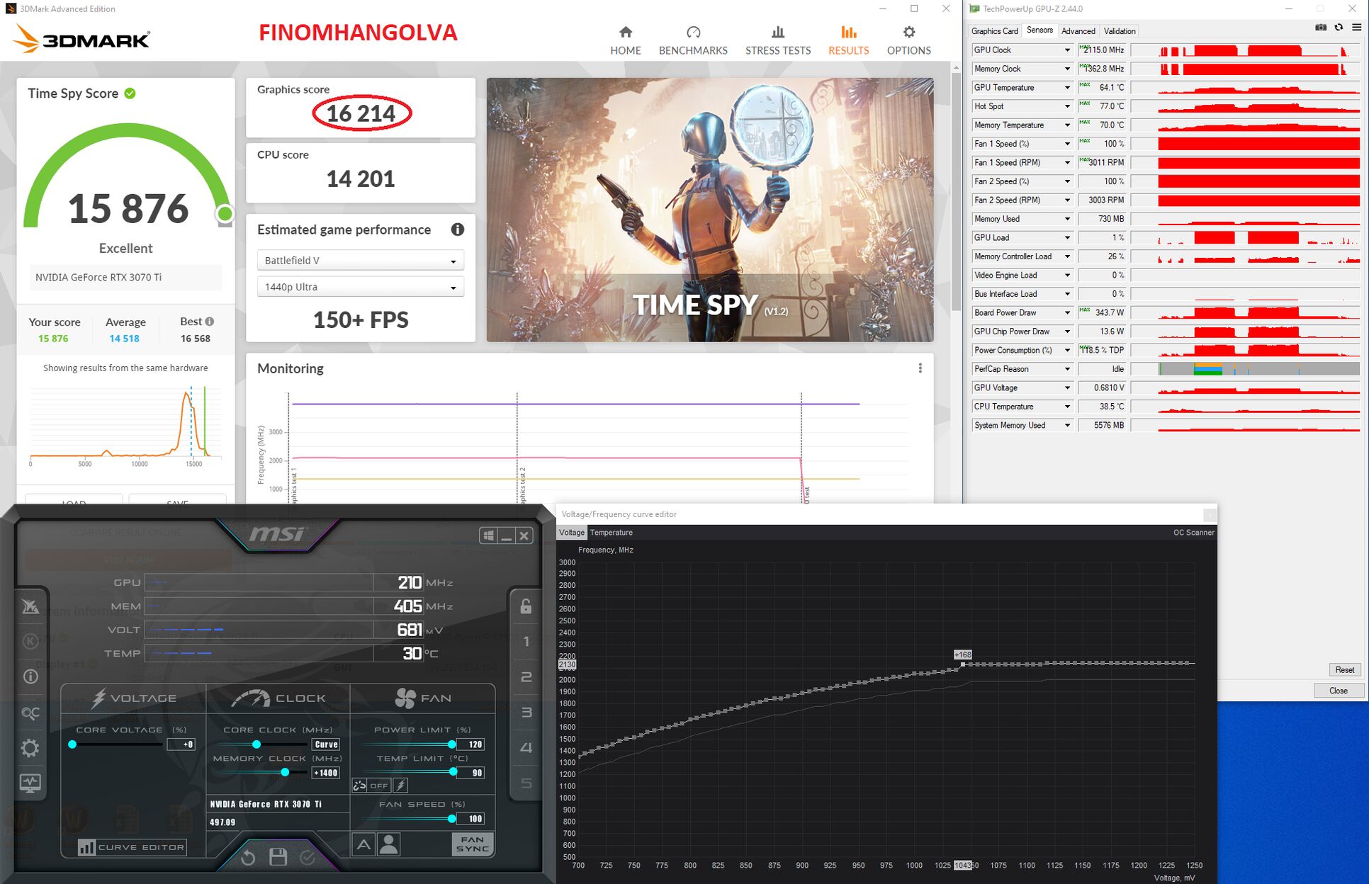Image resolution: width=1369 pixels, height=884 pixels.
Task: Toggle the Fan Sync button
Action: tap(472, 844)
